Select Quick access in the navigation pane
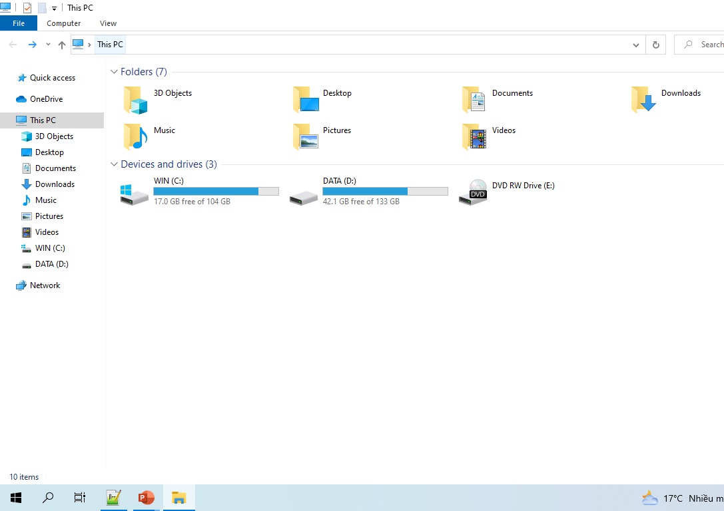This screenshot has height=511, width=724. point(52,78)
